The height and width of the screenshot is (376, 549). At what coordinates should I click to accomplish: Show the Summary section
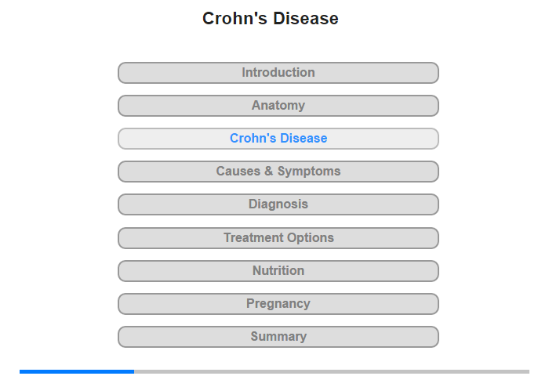[x=278, y=337]
